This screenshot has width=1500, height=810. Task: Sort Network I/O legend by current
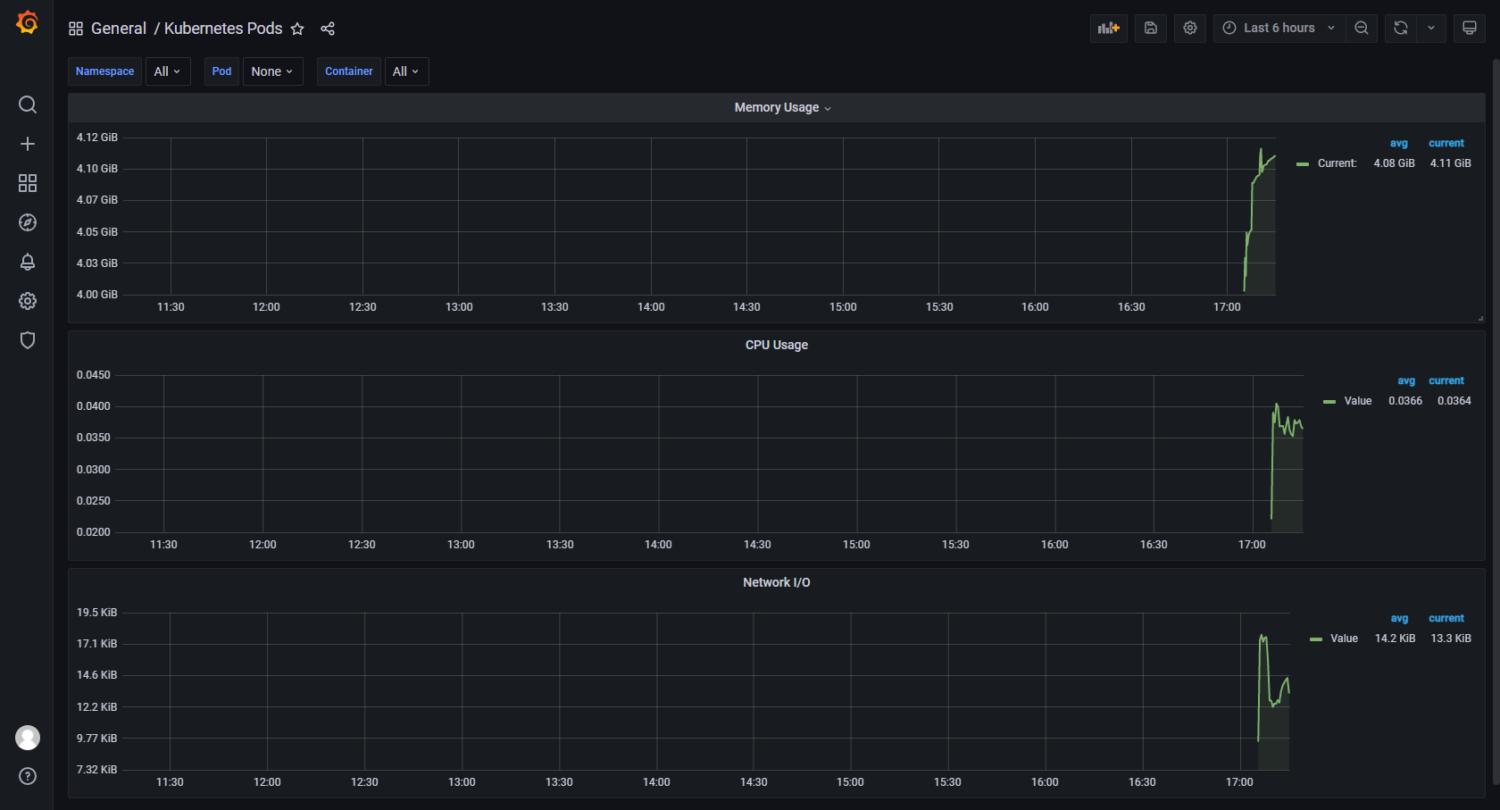[x=1446, y=618]
